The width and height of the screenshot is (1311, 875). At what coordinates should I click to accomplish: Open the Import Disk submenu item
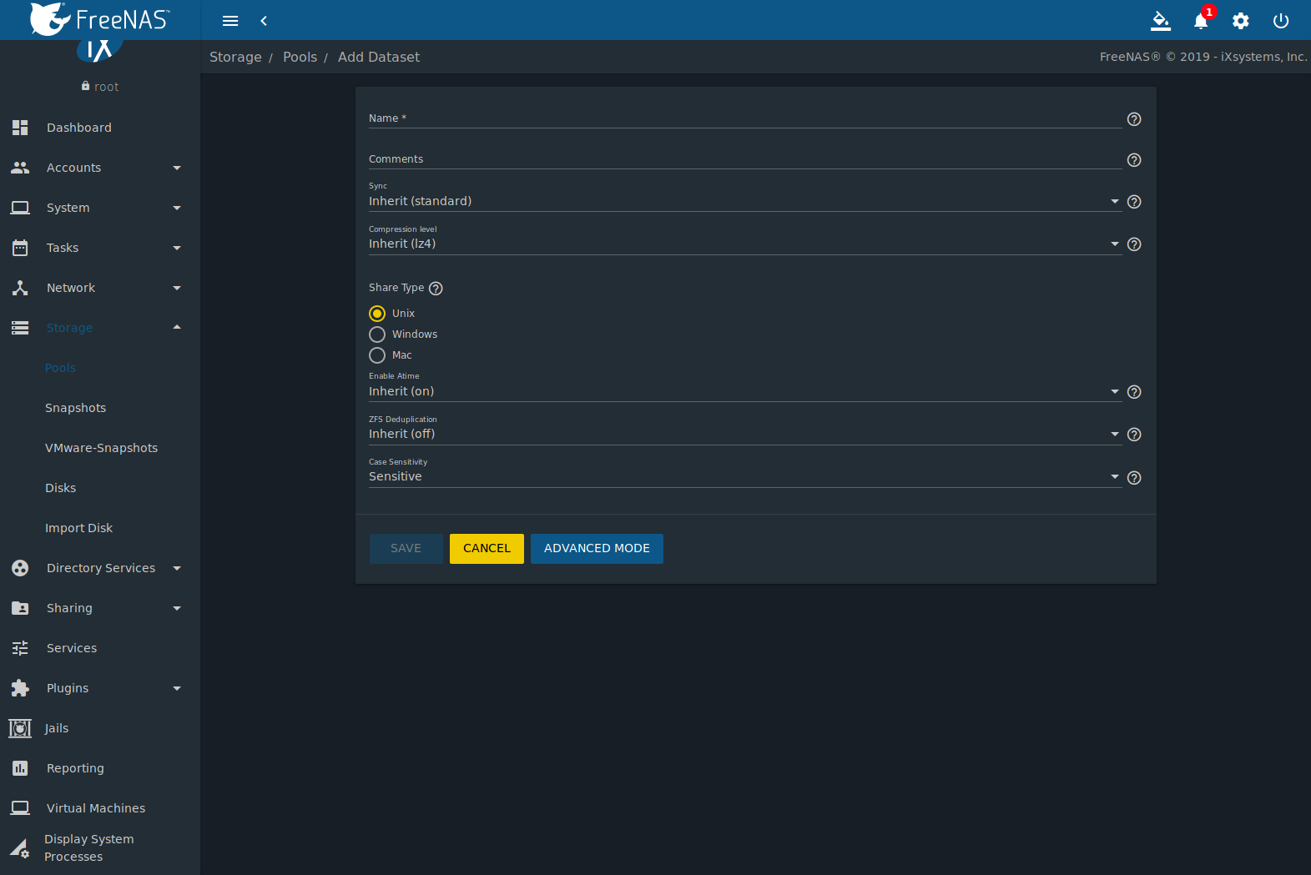78,528
